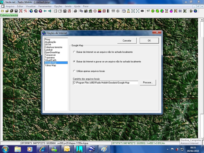
Task: Select Atualização in the options list
Action: (50, 42)
